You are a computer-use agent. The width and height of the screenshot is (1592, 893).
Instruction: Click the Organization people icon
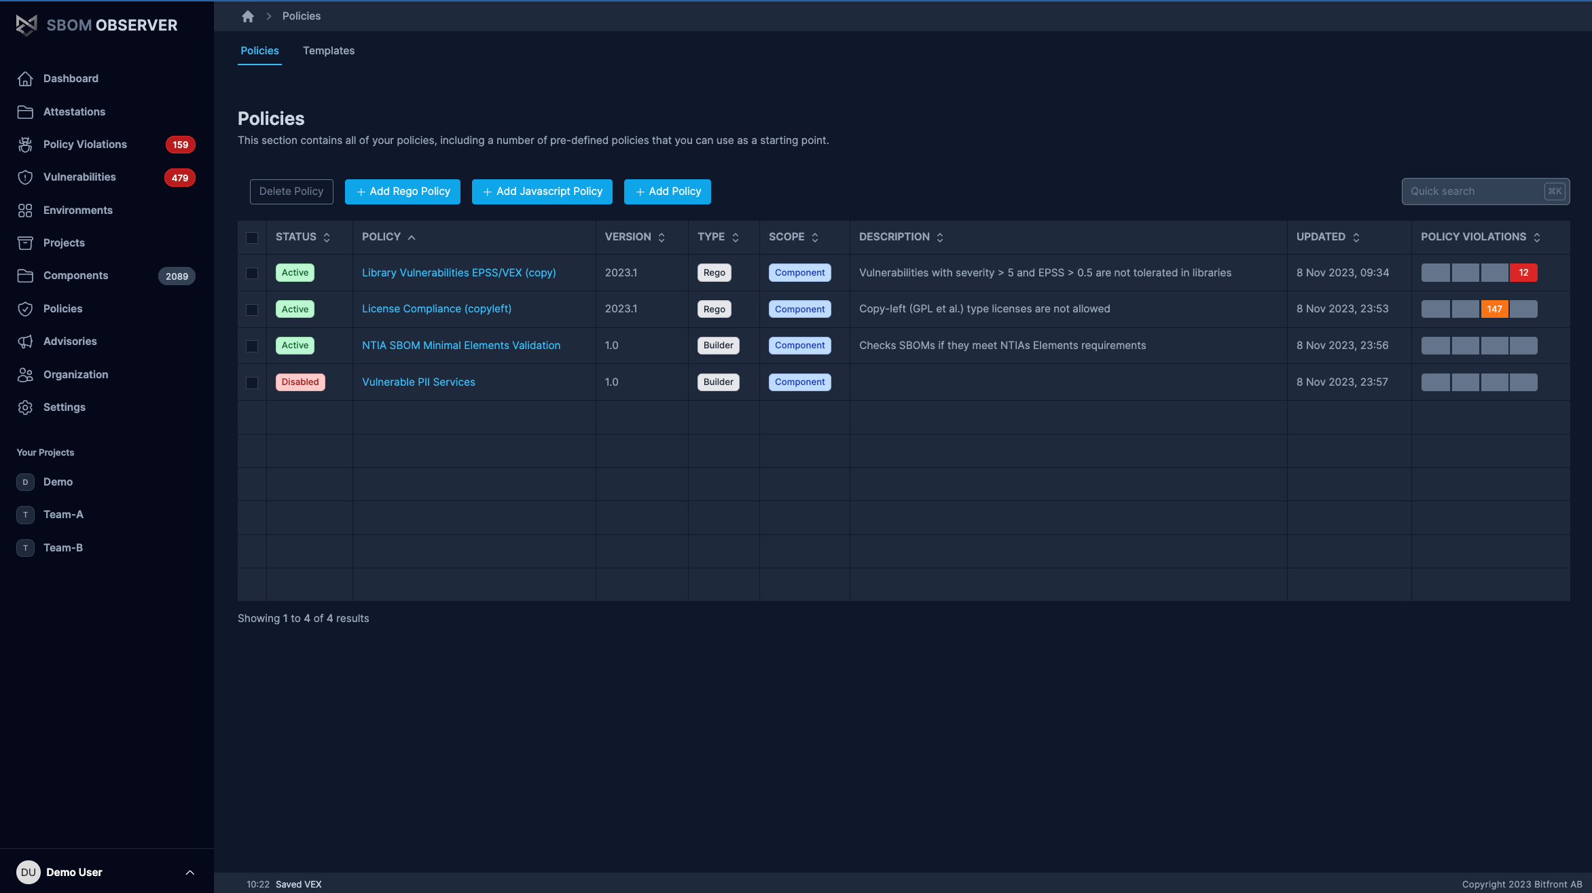pos(25,375)
